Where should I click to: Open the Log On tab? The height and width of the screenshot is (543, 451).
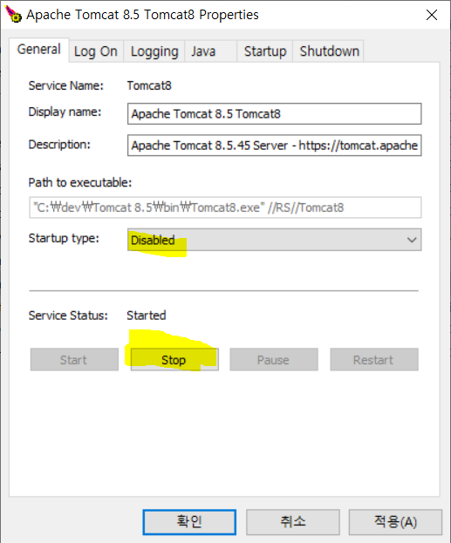click(x=96, y=51)
